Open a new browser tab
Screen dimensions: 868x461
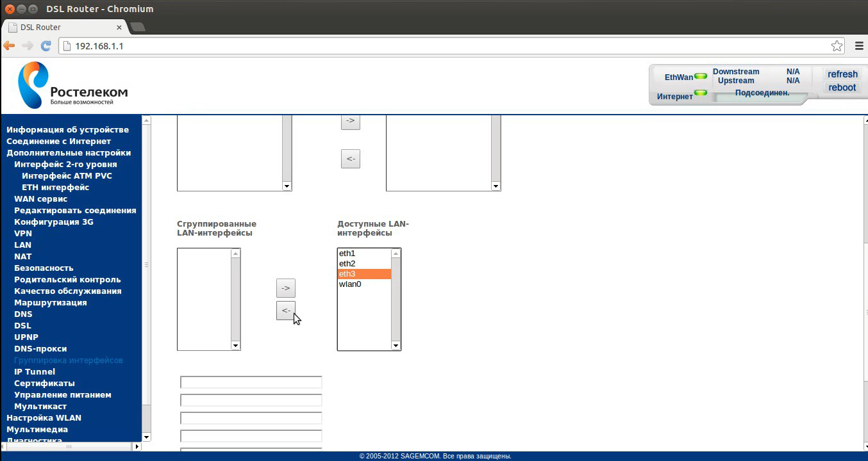point(137,27)
